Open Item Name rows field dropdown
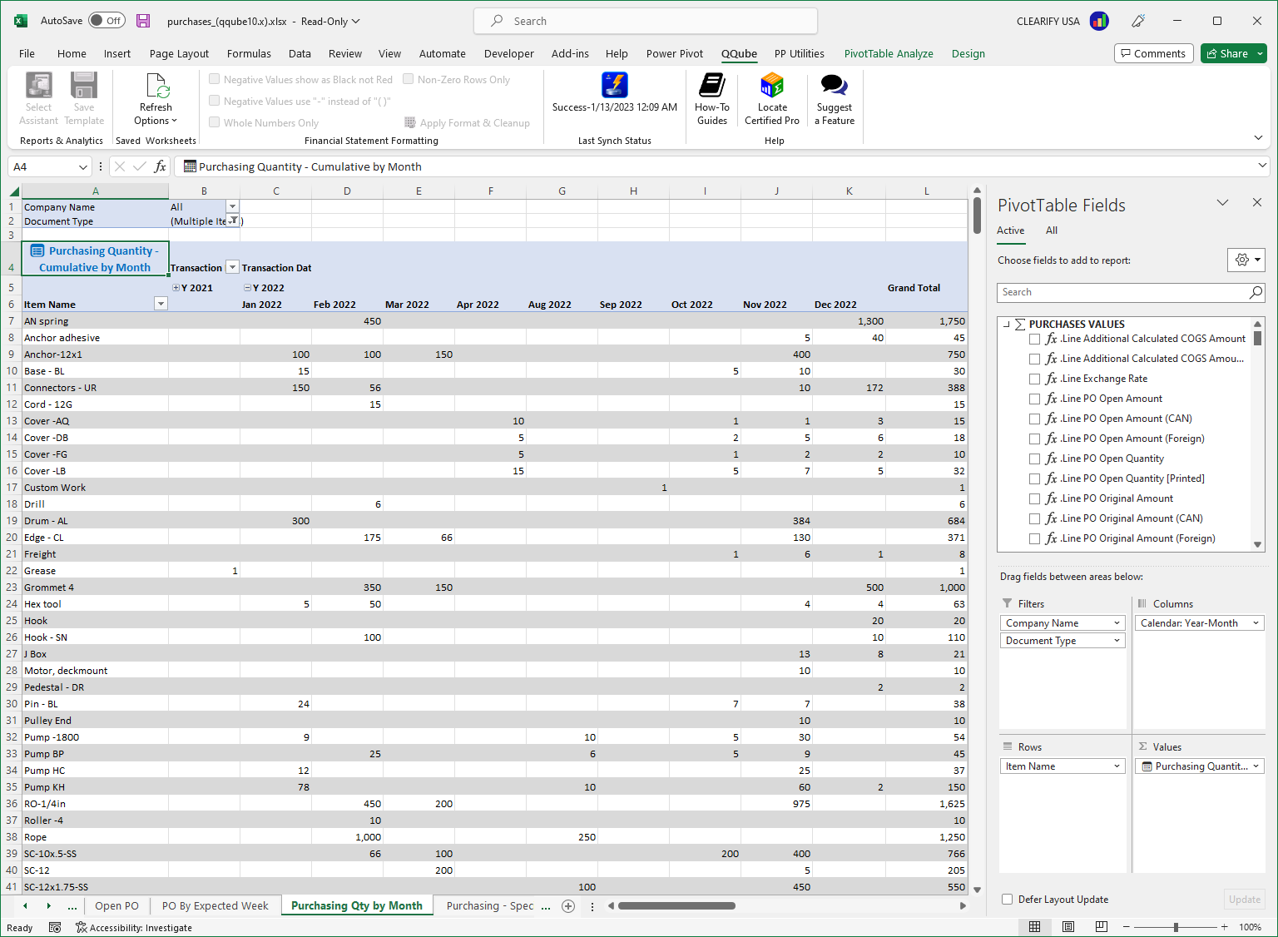 (x=1117, y=766)
